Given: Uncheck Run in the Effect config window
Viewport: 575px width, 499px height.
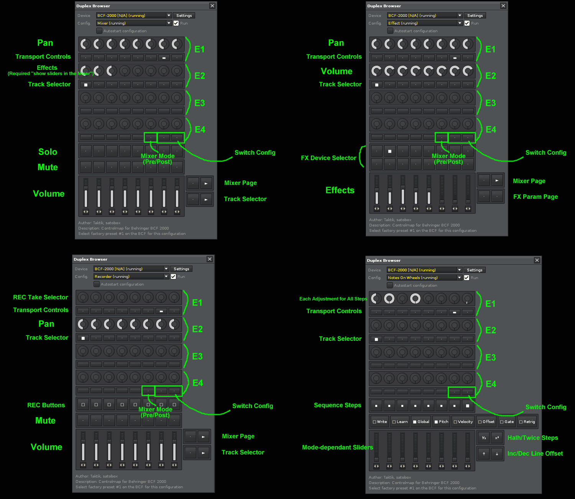Looking at the screenshot, I should point(467,23).
